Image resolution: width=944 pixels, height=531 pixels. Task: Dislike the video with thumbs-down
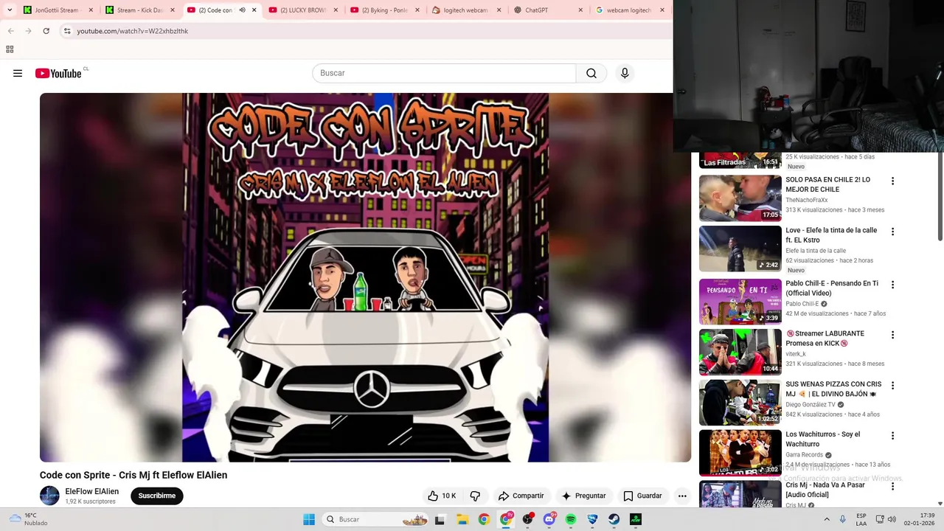[x=476, y=496]
